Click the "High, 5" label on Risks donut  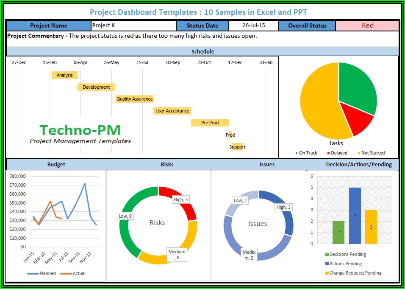180,199
